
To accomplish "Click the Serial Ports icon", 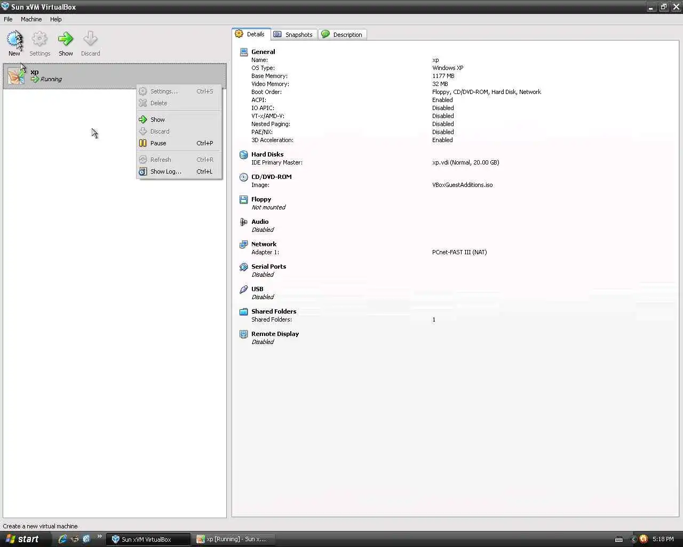I will (x=244, y=267).
